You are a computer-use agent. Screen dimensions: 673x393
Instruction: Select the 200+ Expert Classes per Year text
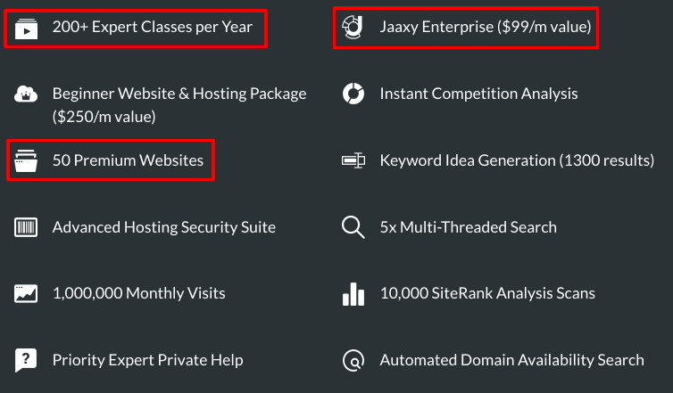point(153,27)
